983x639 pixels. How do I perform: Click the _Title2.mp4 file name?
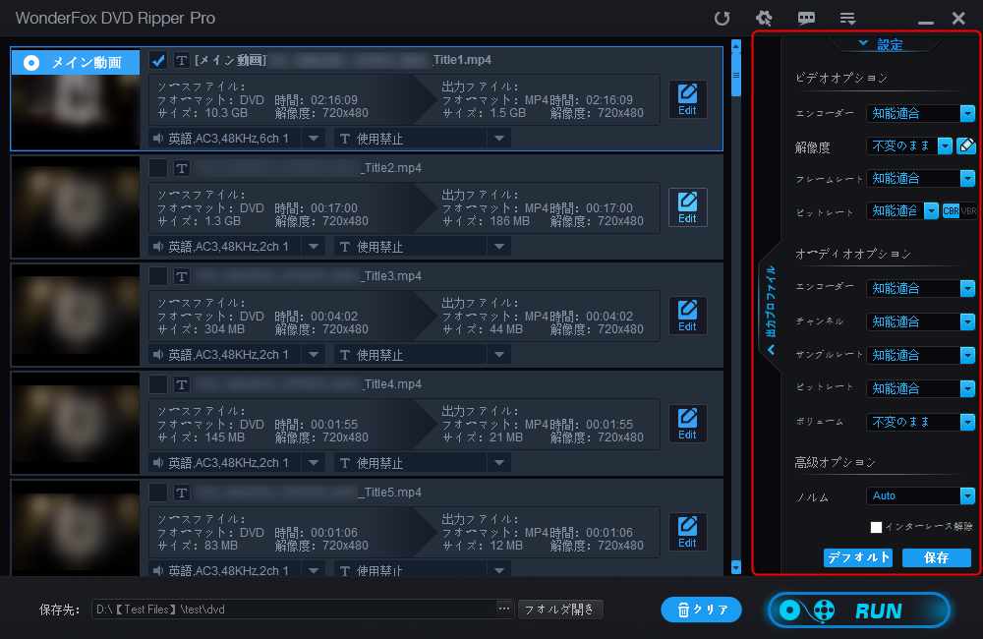[391, 168]
